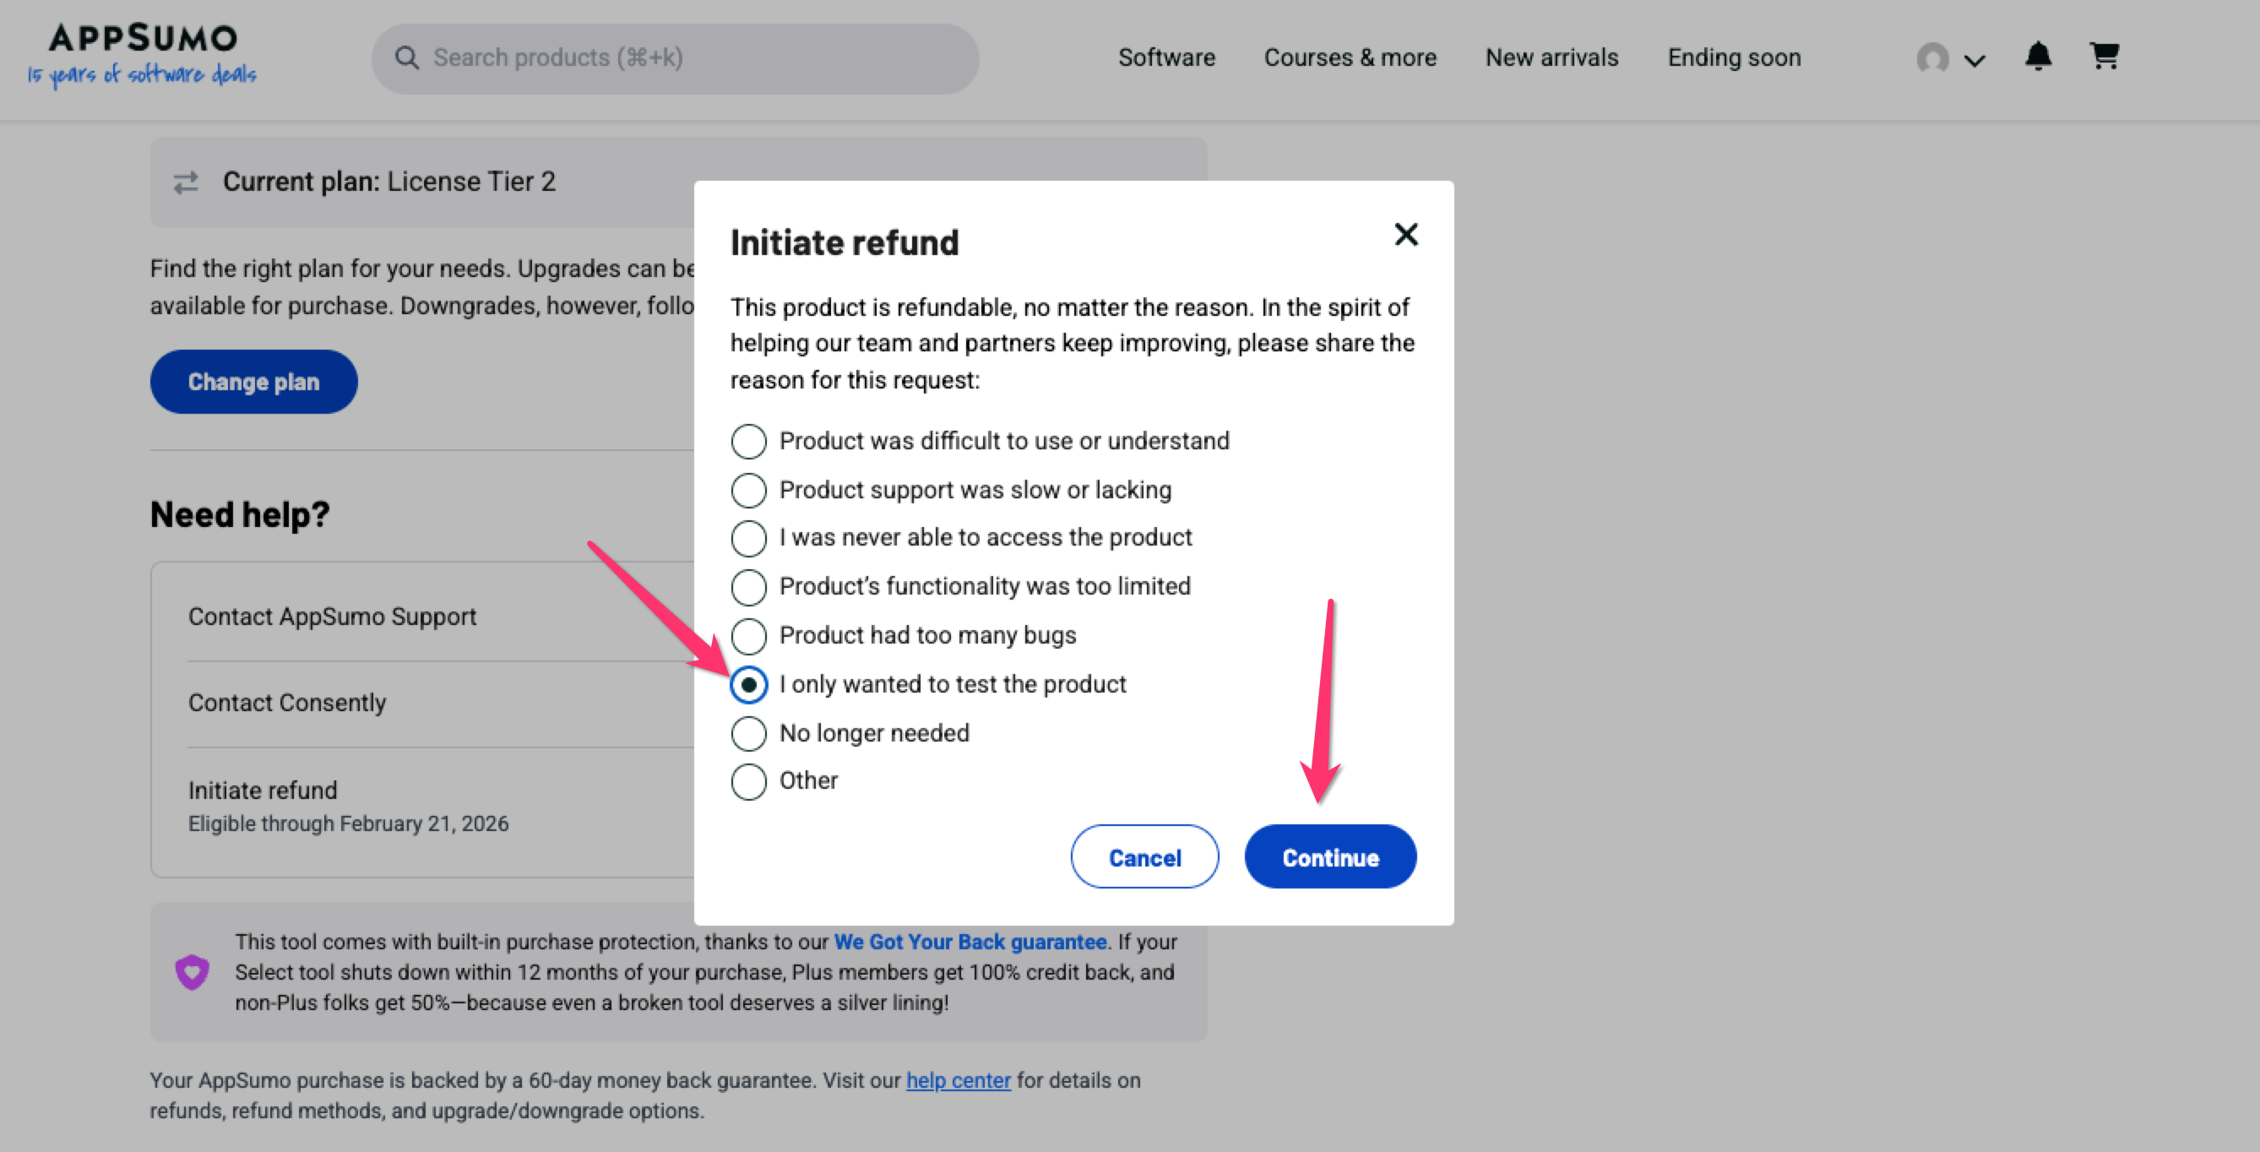Screen dimensions: 2260x1152
Task: Open the help center link
Action: tap(958, 1080)
